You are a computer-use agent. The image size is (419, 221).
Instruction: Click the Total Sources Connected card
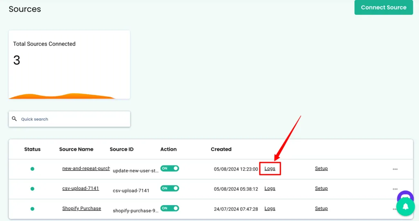(70, 65)
